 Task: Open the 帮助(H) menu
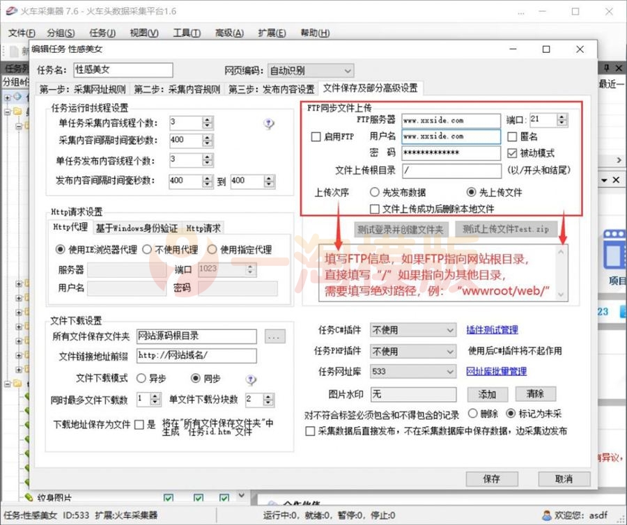coord(315,33)
